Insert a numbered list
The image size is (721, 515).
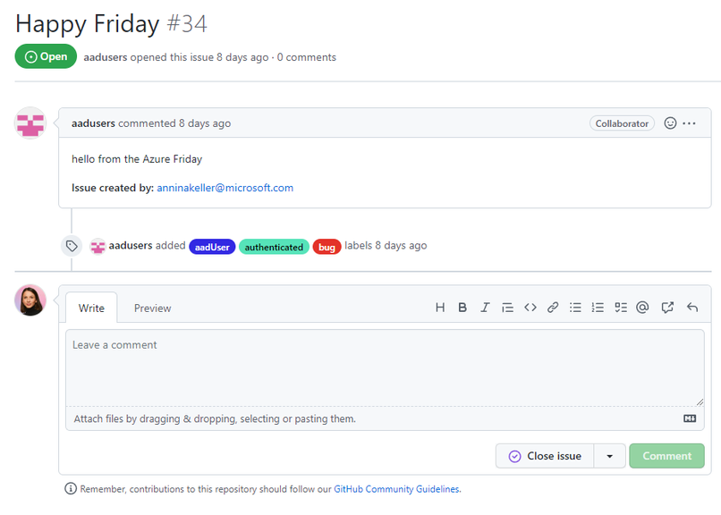click(x=598, y=308)
